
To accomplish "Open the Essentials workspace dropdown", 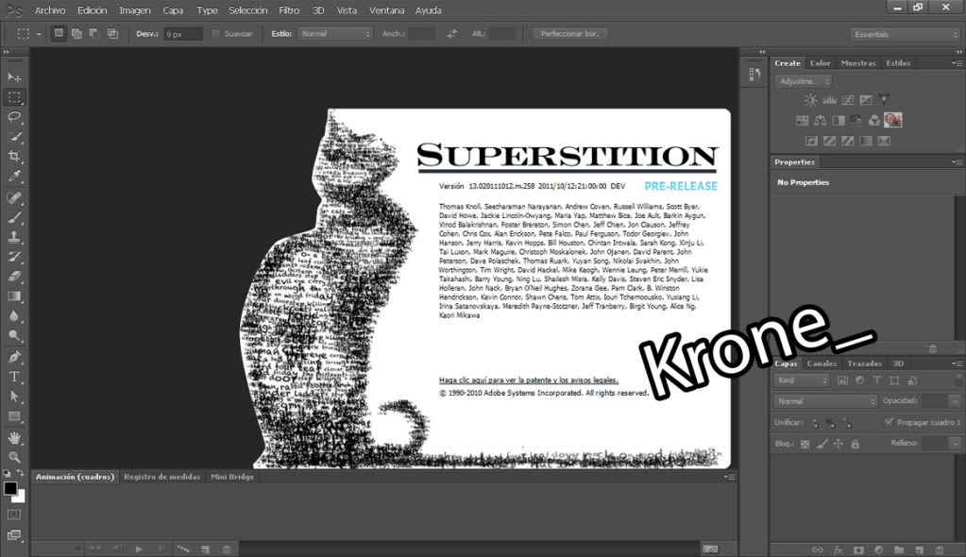I will click(905, 35).
